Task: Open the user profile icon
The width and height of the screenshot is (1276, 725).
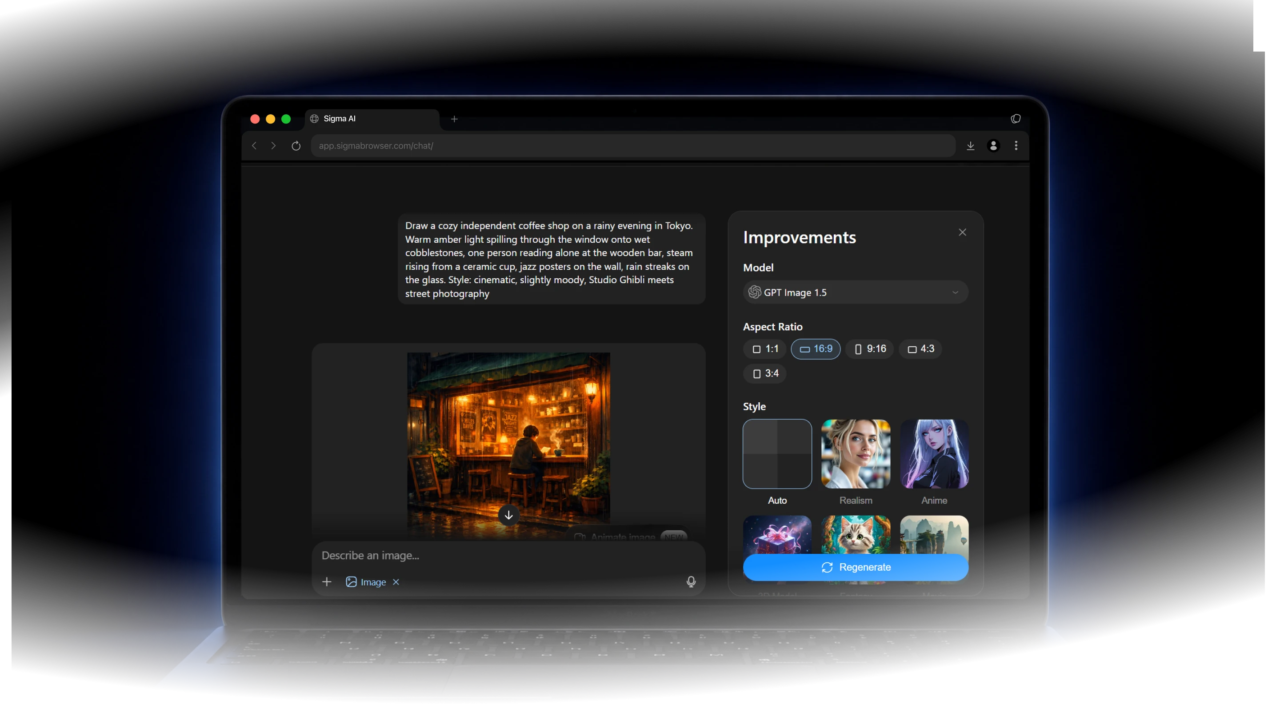Action: click(x=993, y=146)
